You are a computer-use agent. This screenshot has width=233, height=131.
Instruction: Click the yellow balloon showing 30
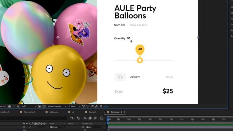(140, 50)
